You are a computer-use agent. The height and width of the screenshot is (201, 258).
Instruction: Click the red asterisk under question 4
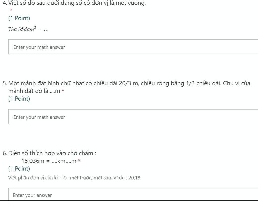tap(11, 10)
